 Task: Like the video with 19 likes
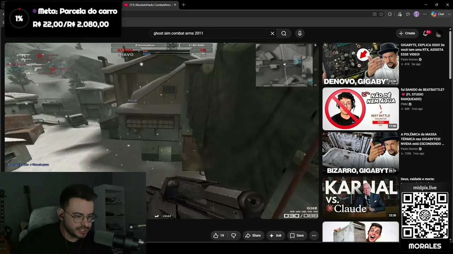pos(219,236)
